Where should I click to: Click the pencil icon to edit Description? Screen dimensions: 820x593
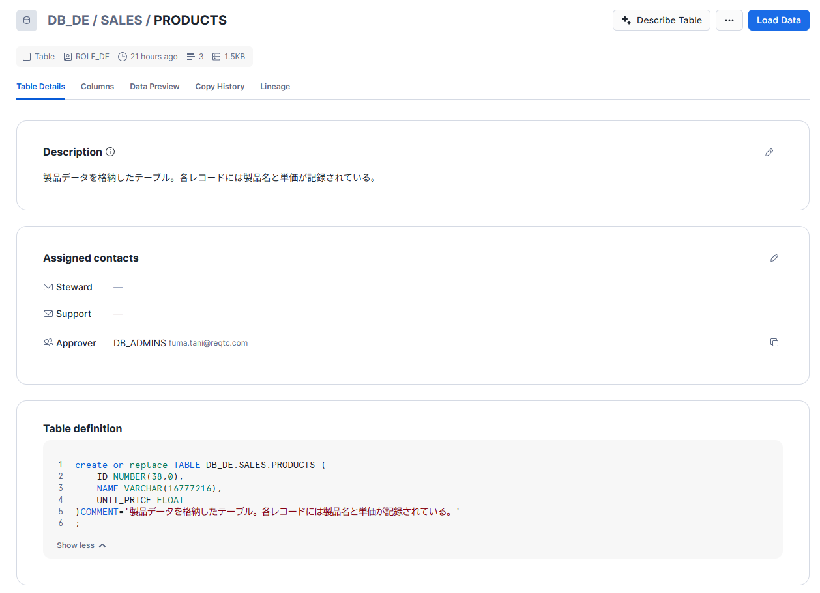[x=769, y=152]
